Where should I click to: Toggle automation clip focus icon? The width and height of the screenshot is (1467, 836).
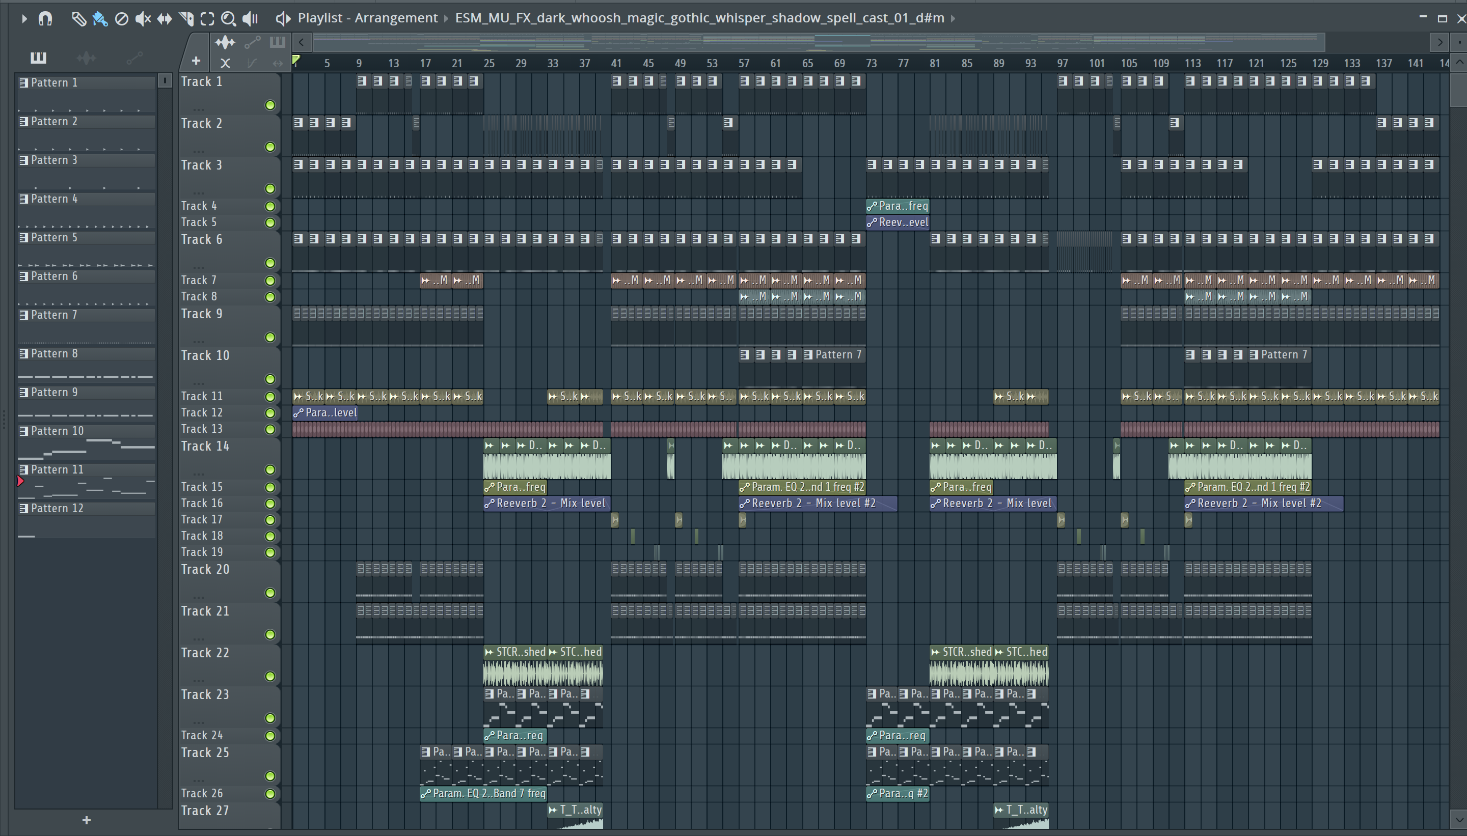[252, 42]
